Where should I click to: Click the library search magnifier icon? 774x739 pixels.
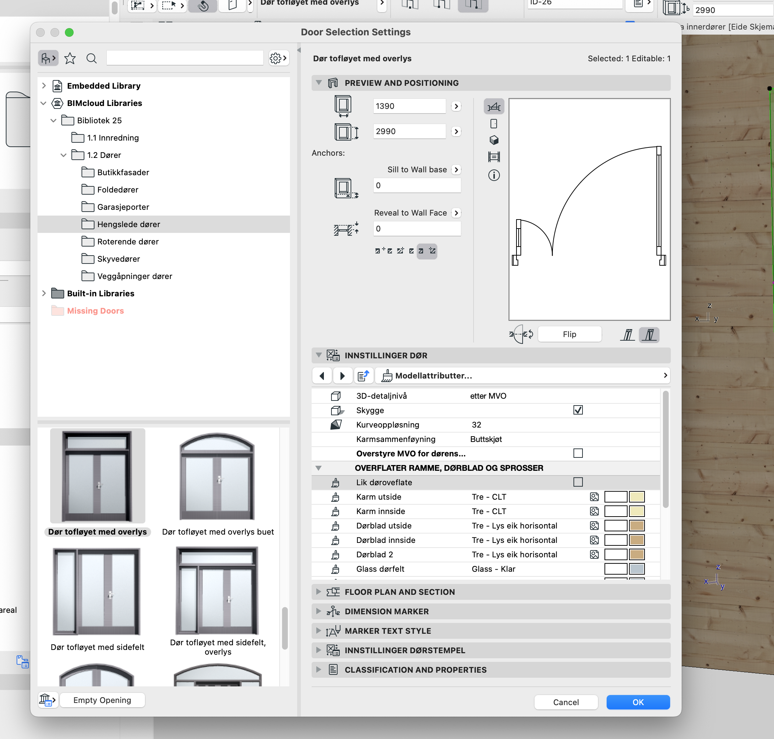pyautogui.click(x=91, y=58)
